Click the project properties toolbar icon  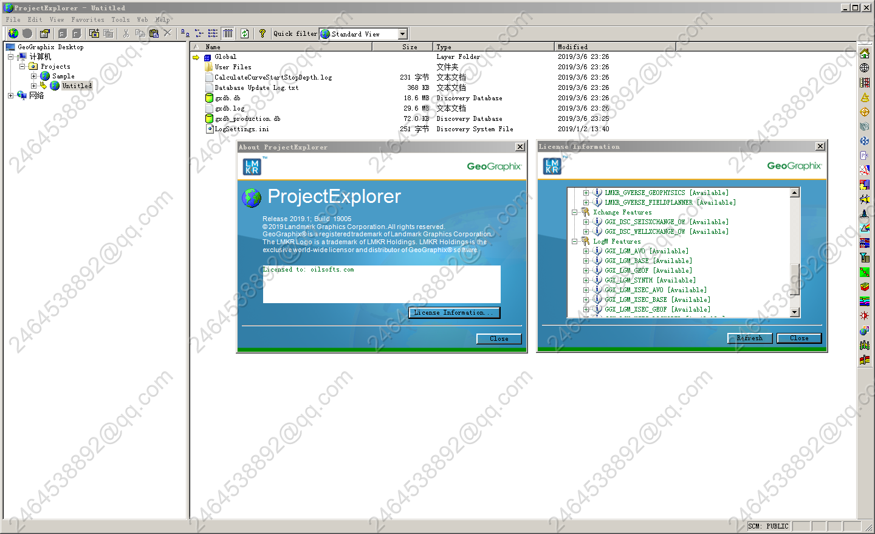tap(44, 33)
